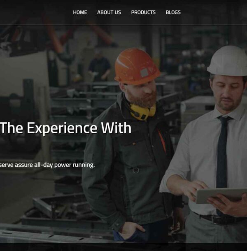Go to the ABOUT US page
The image size is (247, 251).
pyautogui.click(x=109, y=12)
